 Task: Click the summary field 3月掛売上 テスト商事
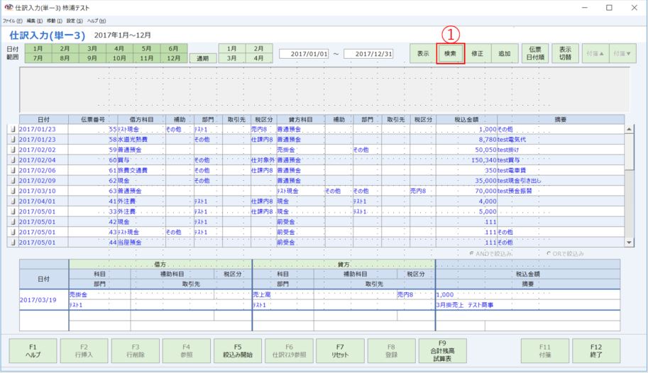(528, 305)
